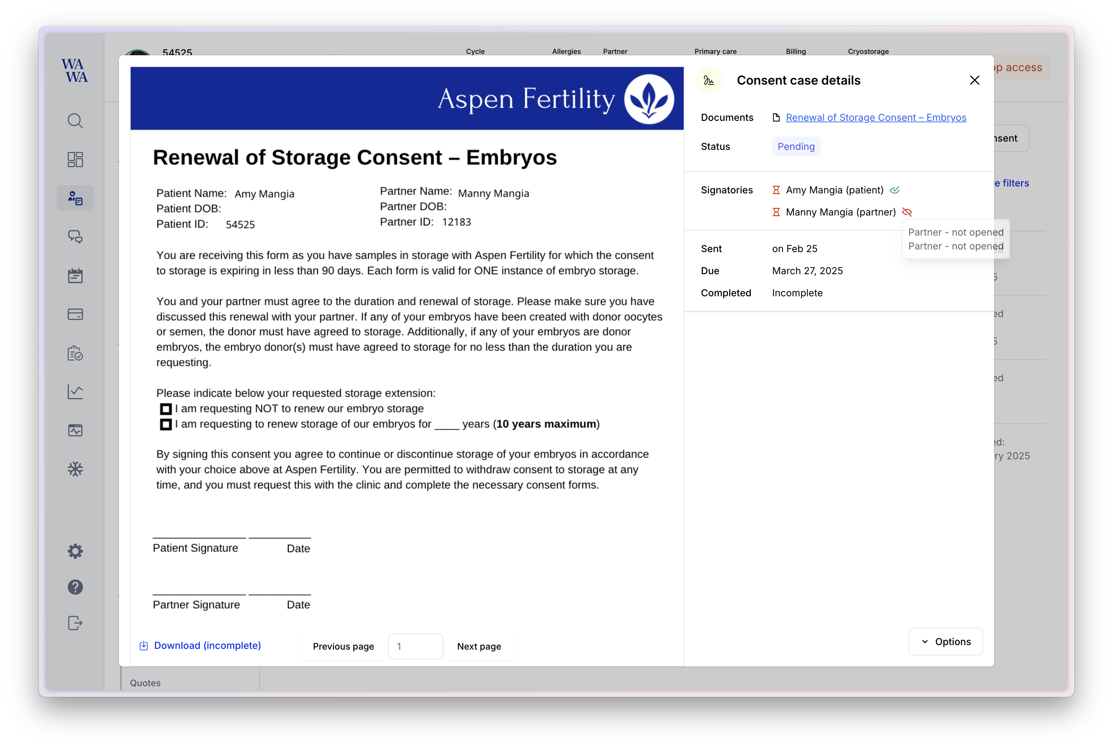Open the billing card icon
This screenshot has height=748, width=1113.
pyautogui.click(x=75, y=314)
